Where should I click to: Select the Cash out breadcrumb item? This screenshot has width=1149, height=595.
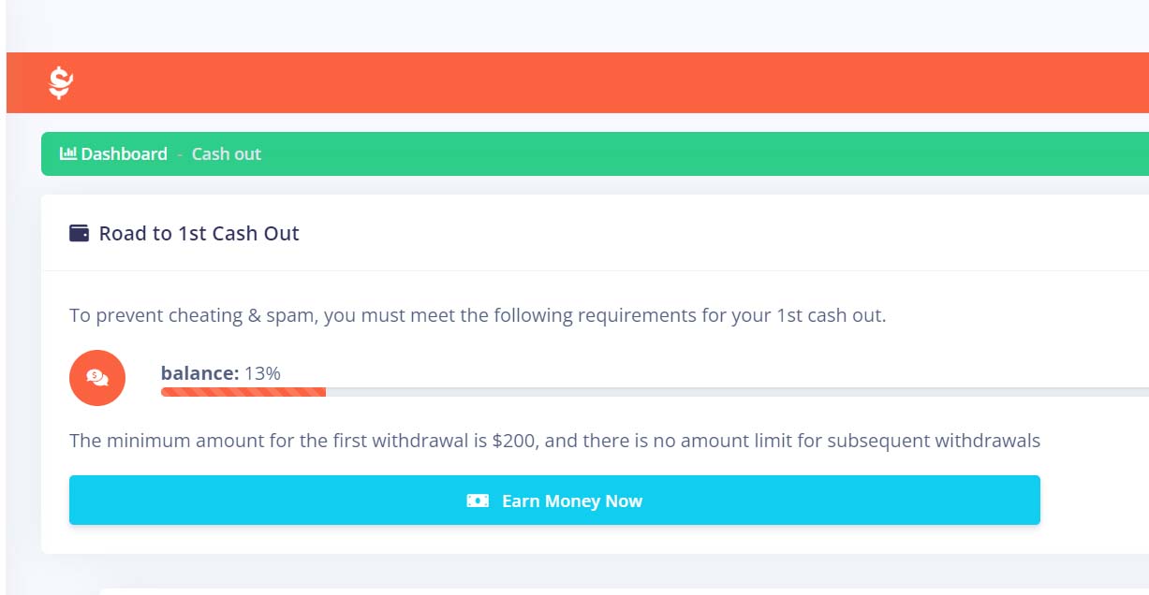tap(227, 154)
